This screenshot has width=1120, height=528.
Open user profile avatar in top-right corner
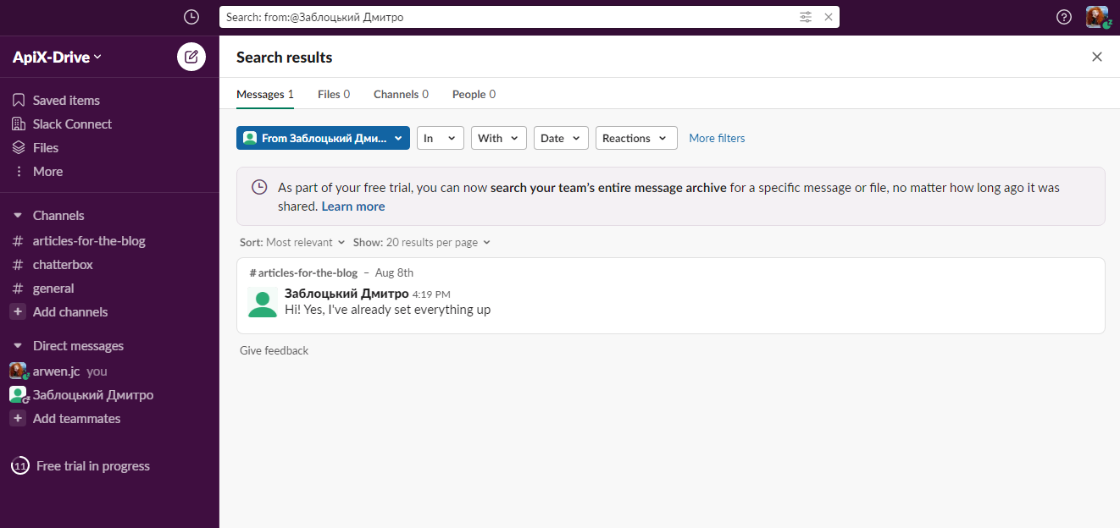(x=1097, y=17)
